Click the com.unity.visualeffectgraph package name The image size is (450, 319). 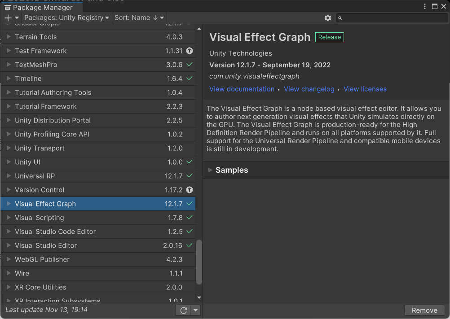coord(254,76)
